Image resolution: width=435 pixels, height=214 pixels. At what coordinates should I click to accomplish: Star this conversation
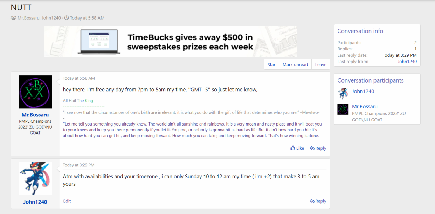tap(271, 64)
